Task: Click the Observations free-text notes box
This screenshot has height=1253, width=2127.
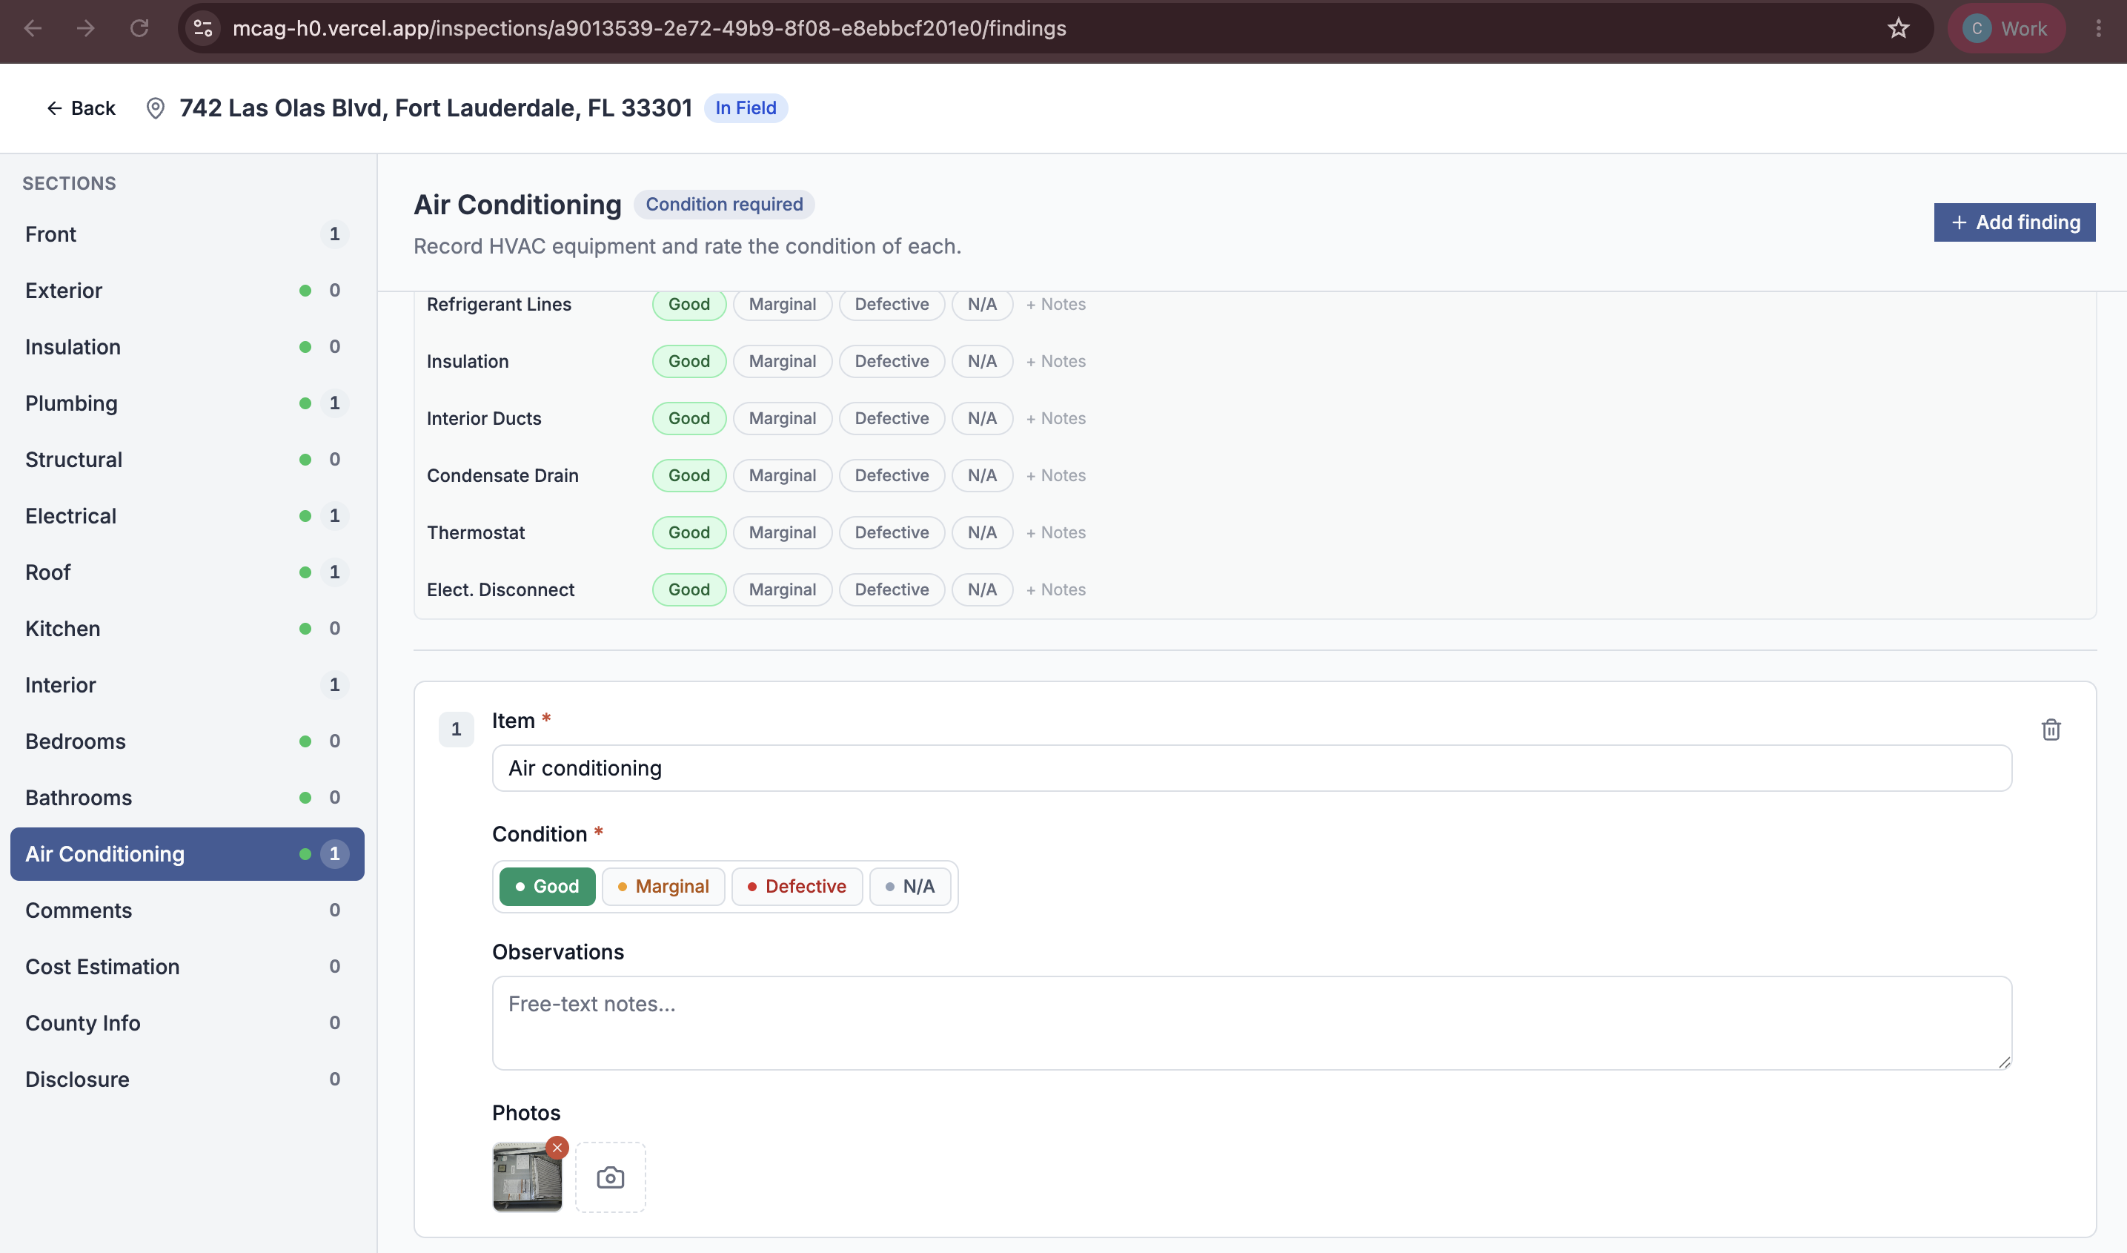Action: (1252, 1022)
